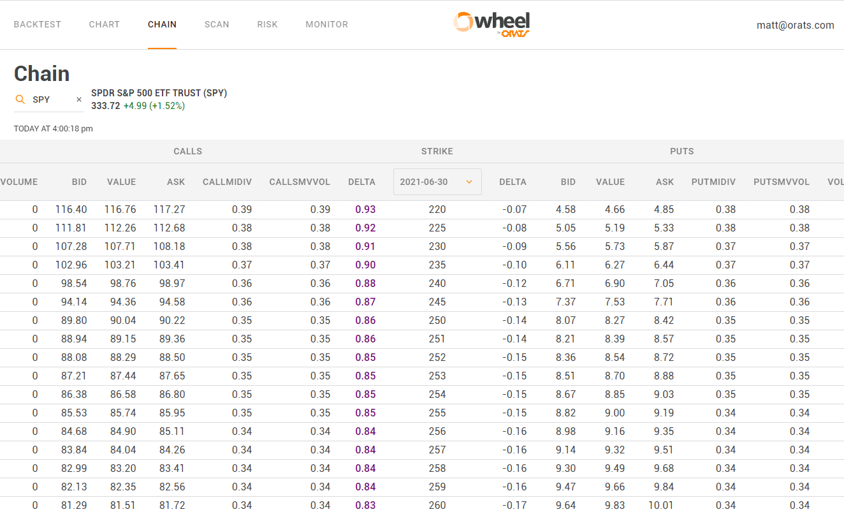This screenshot has width=844, height=514.
Task: Switch to the Chart tab
Action: click(105, 24)
